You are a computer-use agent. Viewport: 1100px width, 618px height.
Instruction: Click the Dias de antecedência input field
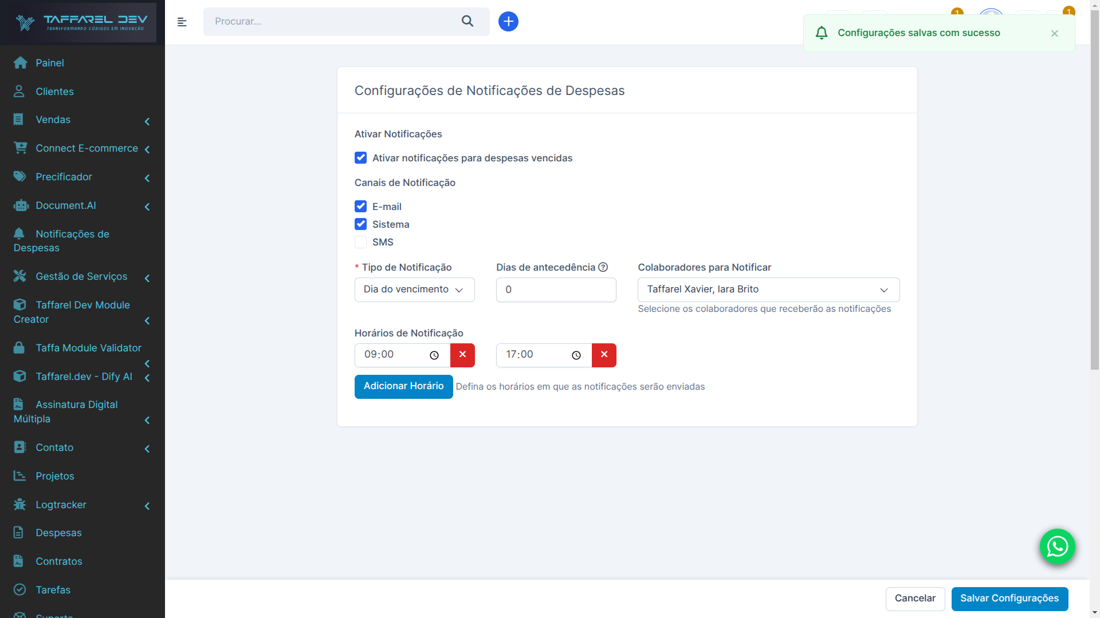556,290
